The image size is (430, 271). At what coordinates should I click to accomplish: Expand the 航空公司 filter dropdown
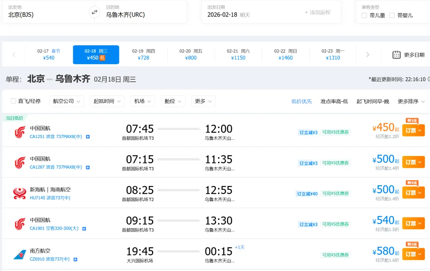[66, 101]
